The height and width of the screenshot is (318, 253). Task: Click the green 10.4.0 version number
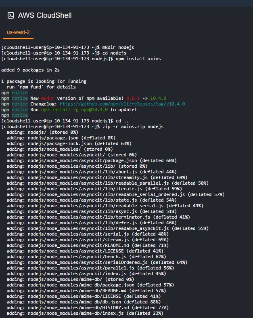pos(158,98)
